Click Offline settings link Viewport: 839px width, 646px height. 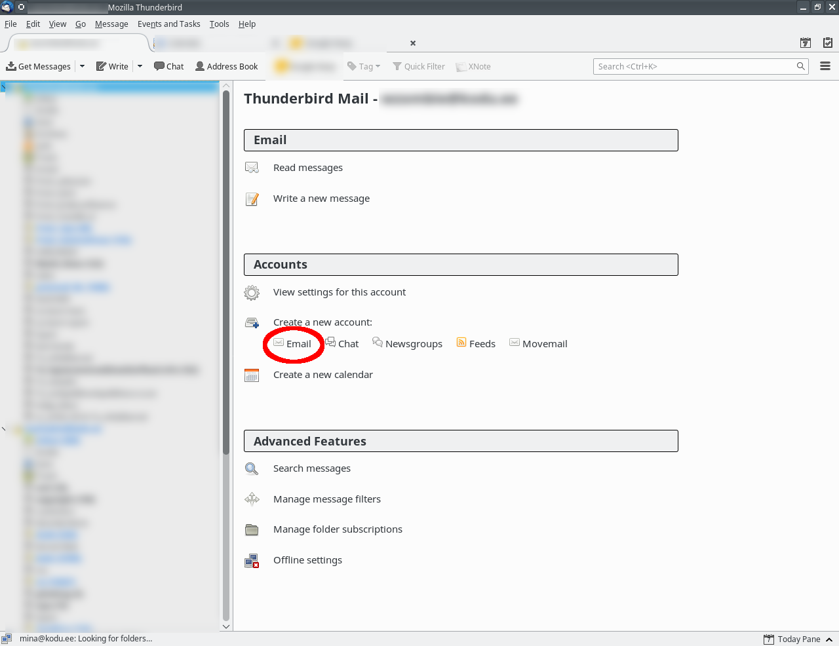click(x=307, y=560)
